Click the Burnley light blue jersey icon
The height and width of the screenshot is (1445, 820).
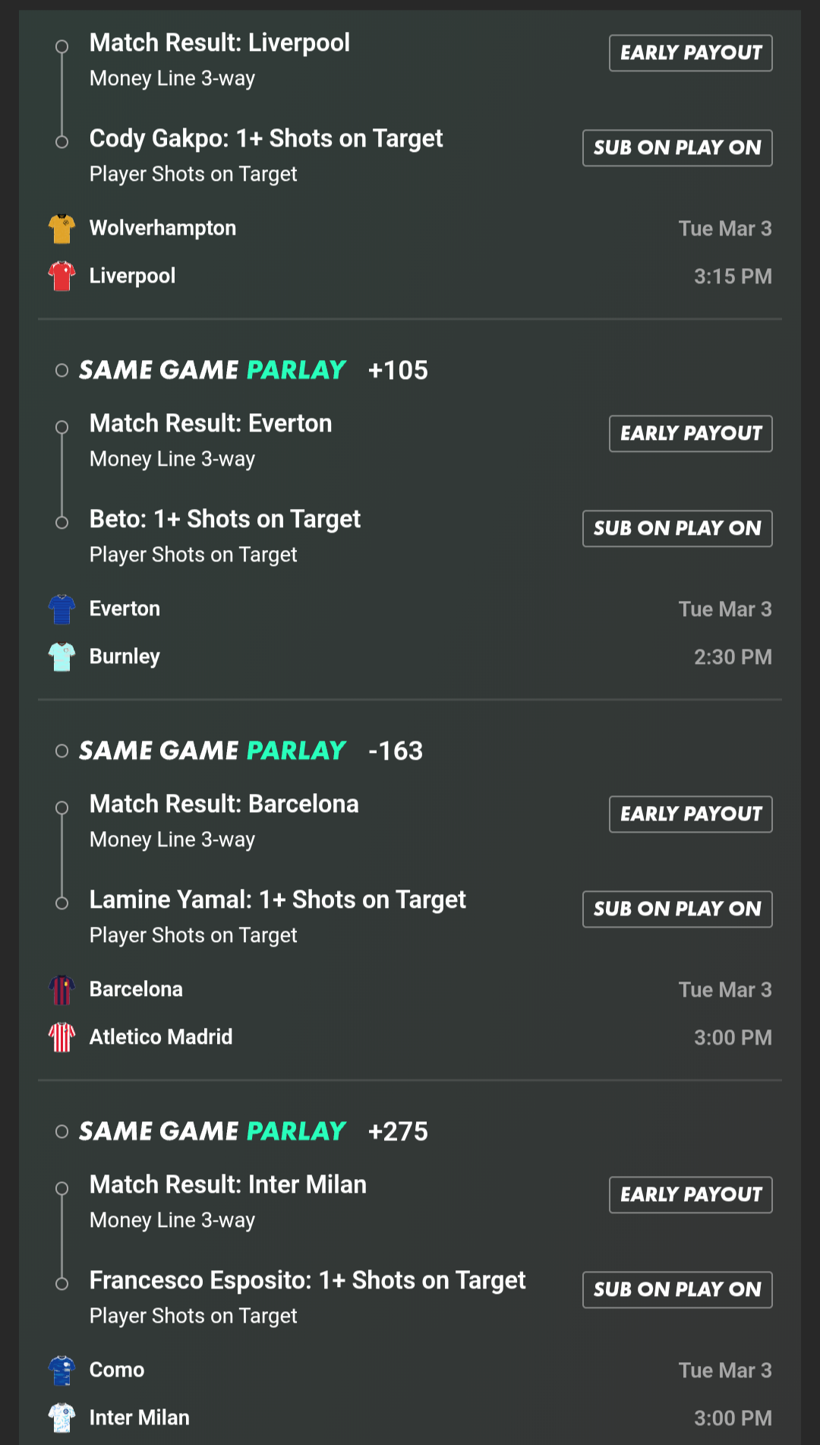tap(61, 656)
